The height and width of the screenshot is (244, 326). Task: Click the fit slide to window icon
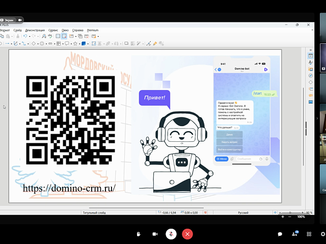coord(275,212)
